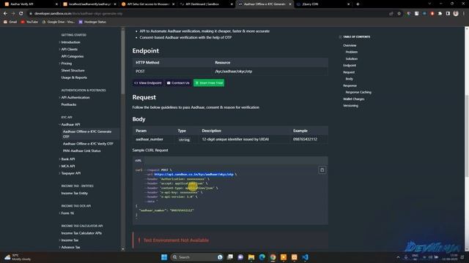Switch to the API Dashboard Sandbox tab
The width and height of the screenshot is (469, 263).
coord(205,4)
